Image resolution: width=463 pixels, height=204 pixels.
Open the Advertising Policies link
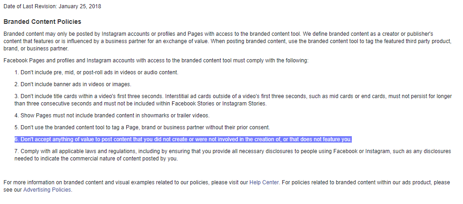pos(47,190)
